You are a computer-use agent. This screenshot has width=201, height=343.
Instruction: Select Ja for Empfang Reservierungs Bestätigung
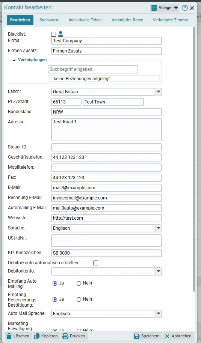pyautogui.click(x=55, y=300)
